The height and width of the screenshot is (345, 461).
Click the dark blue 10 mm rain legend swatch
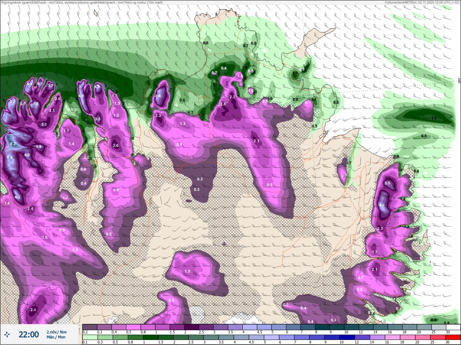[346, 337]
